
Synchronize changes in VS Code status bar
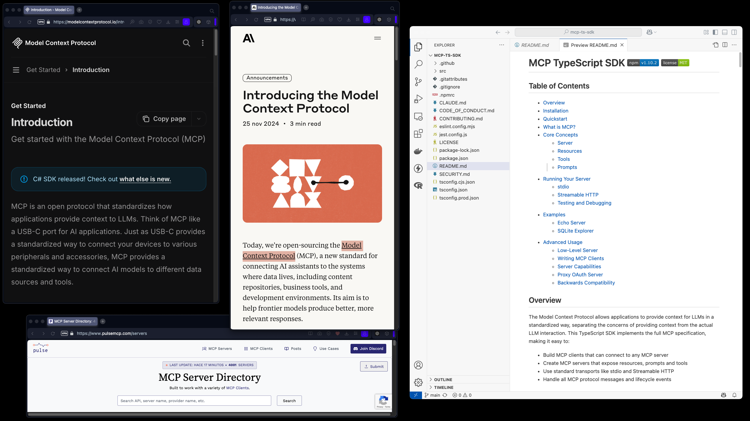click(445, 395)
